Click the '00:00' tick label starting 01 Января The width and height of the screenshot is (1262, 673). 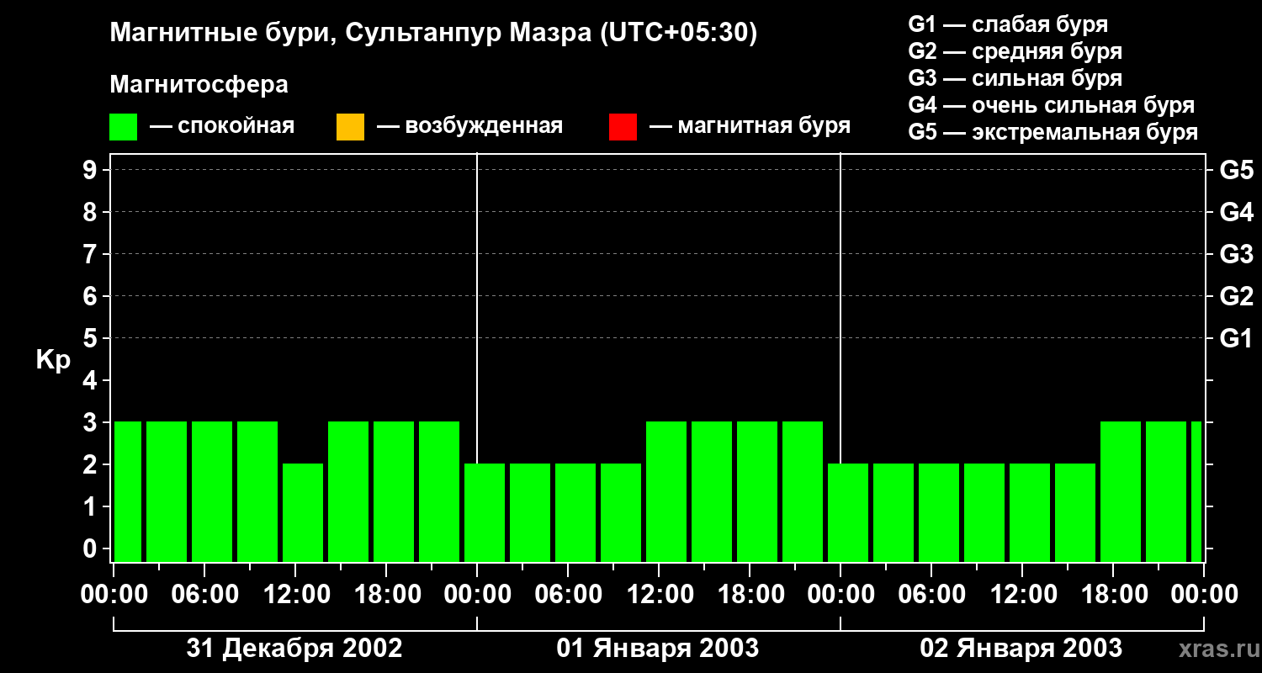(x=477, y=595)
